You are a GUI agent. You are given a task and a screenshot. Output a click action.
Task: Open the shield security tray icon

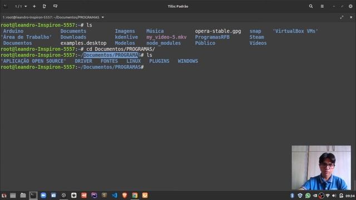(x=300, y=196)
